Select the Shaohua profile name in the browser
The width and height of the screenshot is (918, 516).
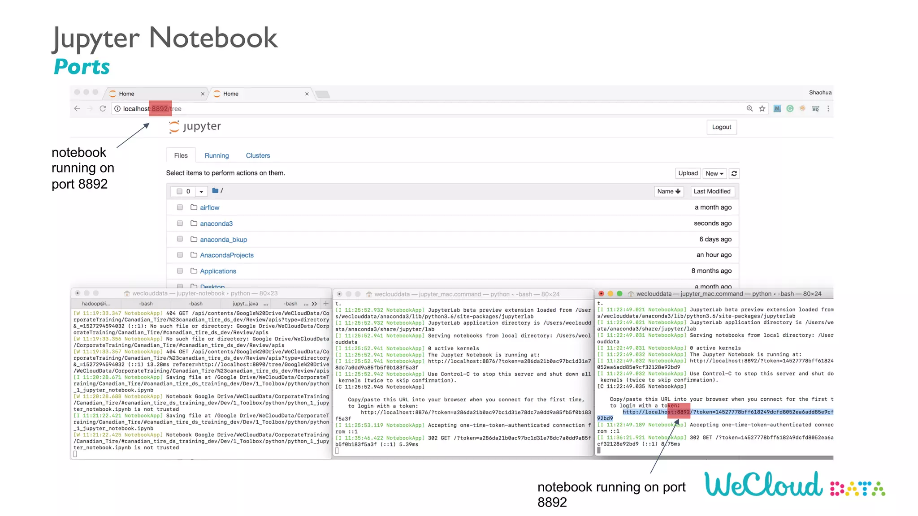tap(820, 92)
